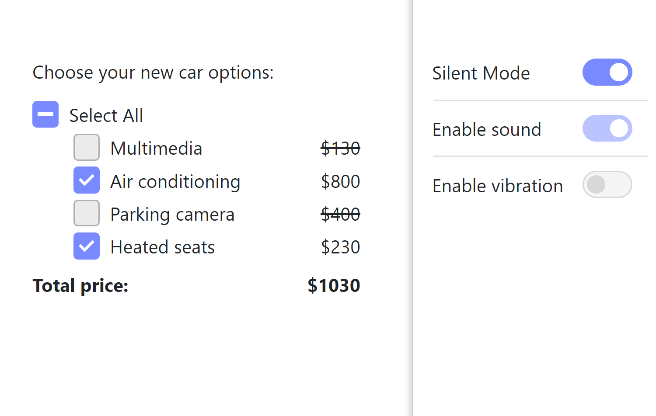Click the Multimedia label text
This screenshot has height=416, width=656.
click(x=156, y=149)
